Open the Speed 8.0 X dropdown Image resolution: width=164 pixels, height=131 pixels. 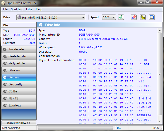tap(109, 17)
